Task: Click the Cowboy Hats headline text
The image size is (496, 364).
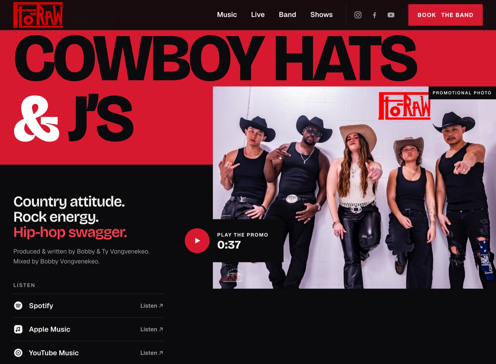Action: [216, 59]
